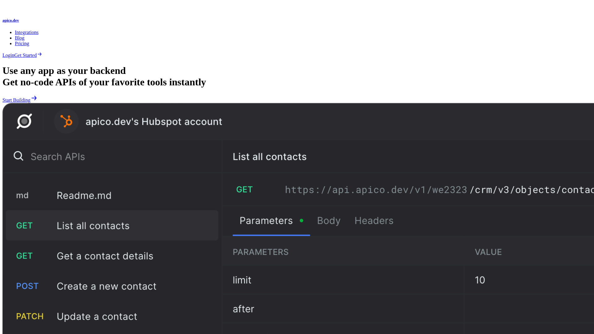Click the arrow icon next to Start Building

[34, 98]
